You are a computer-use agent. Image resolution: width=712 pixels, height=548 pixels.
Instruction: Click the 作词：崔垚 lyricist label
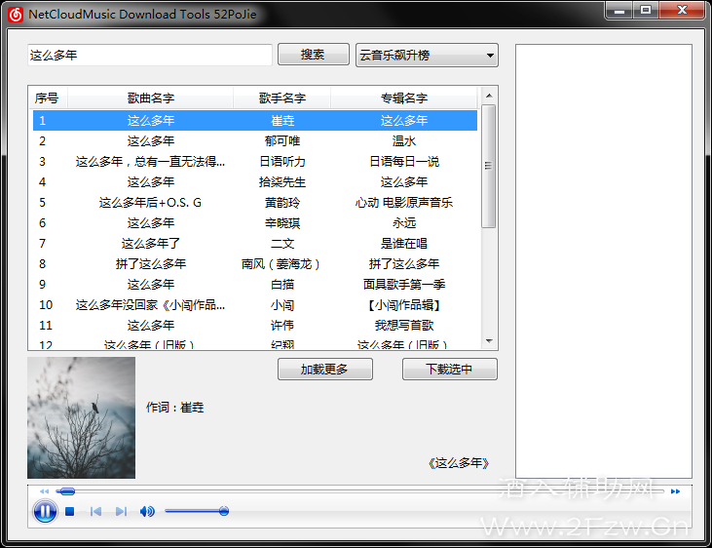coord(174,407)
